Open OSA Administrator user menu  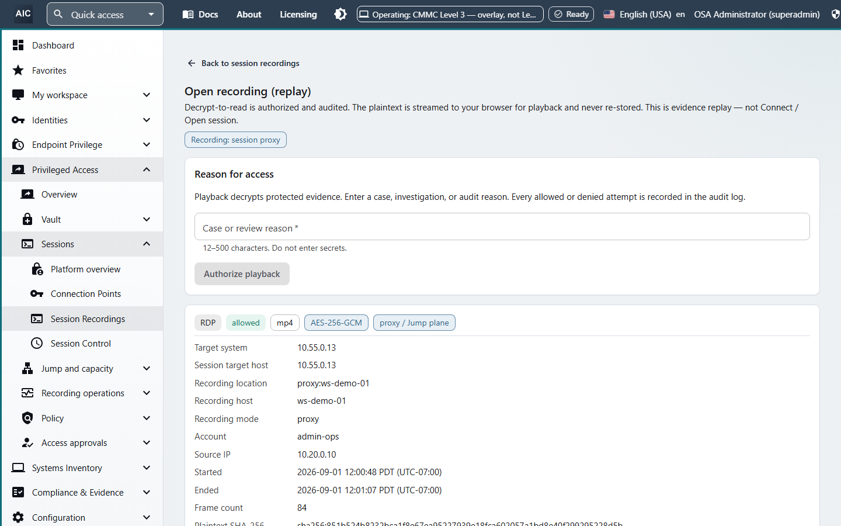(x=757, y=14)
